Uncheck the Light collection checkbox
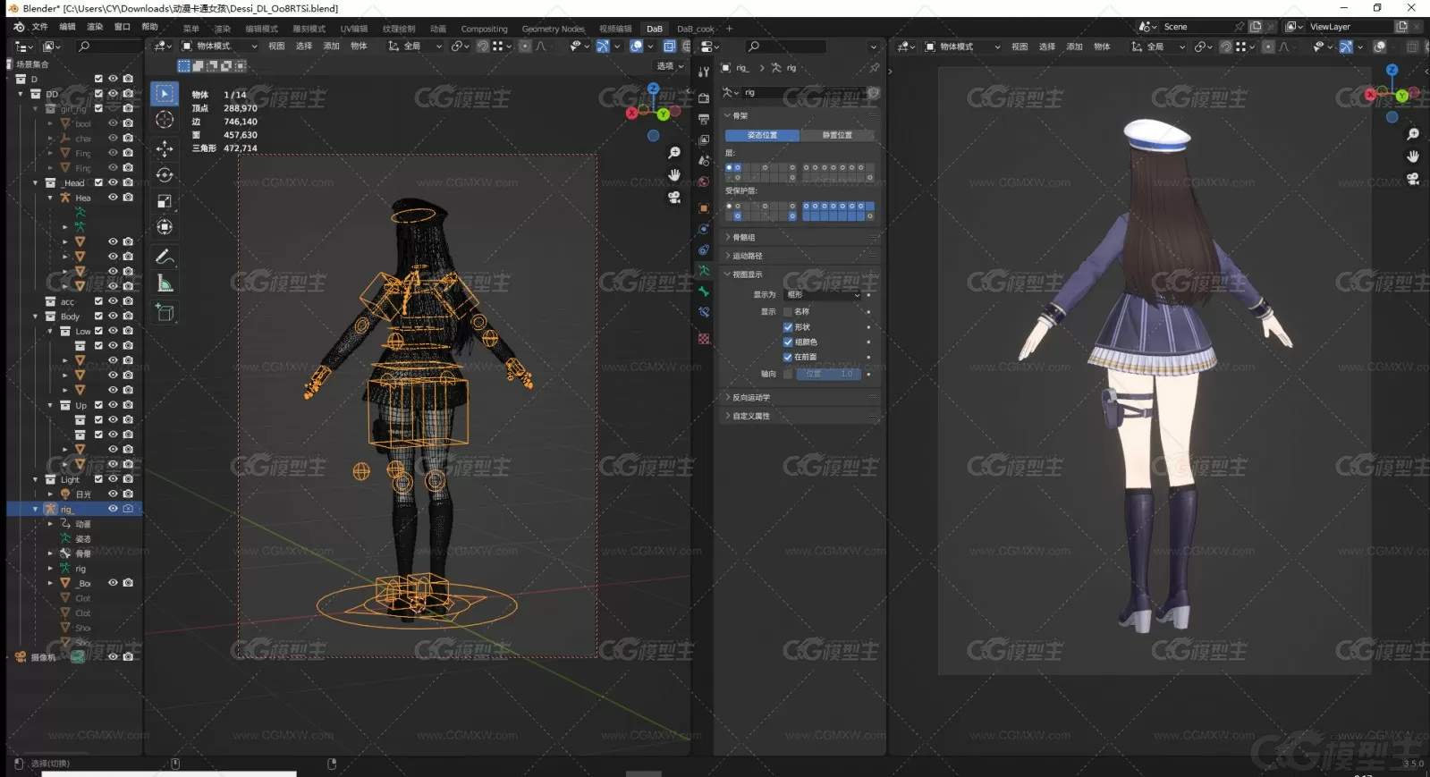This screenshot has width=1430, height=777. coord(98,479)
